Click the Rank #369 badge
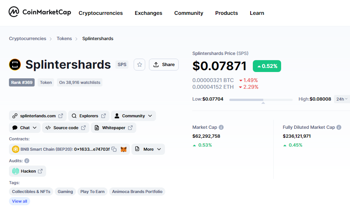Image resolution: width=350 pixels, height=206 pixels. pyautogui.click(x=22, y=82)
